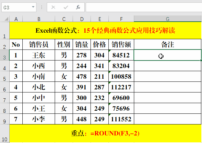This screenshot has width=202, height=143.
Task: Click the cell with name '小李'
Action: point(39,119)
